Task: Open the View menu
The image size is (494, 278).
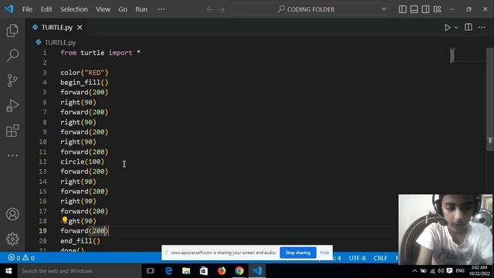Action: pos(103,9)
